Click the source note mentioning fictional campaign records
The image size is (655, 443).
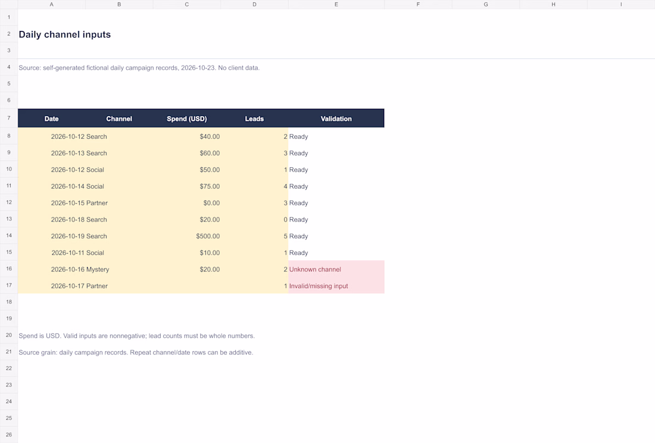139,68
